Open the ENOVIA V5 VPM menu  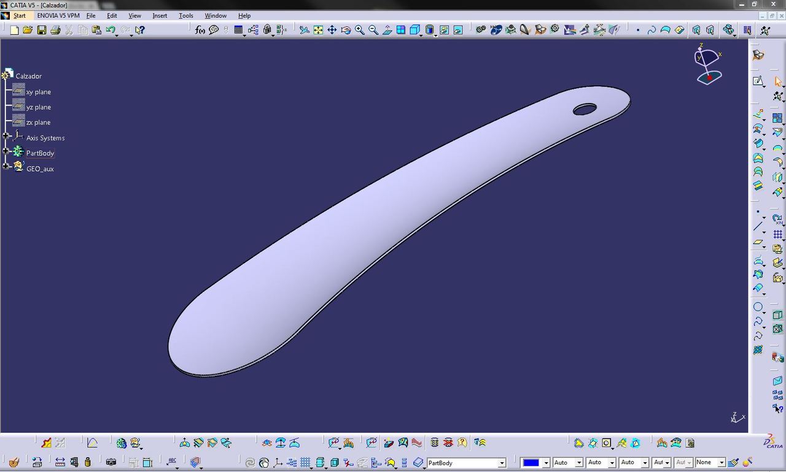[58, 15]
